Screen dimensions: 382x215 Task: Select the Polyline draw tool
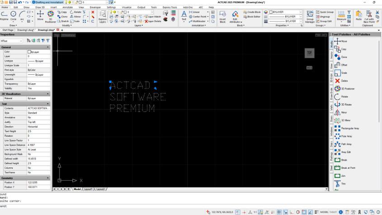coord(4,16)
